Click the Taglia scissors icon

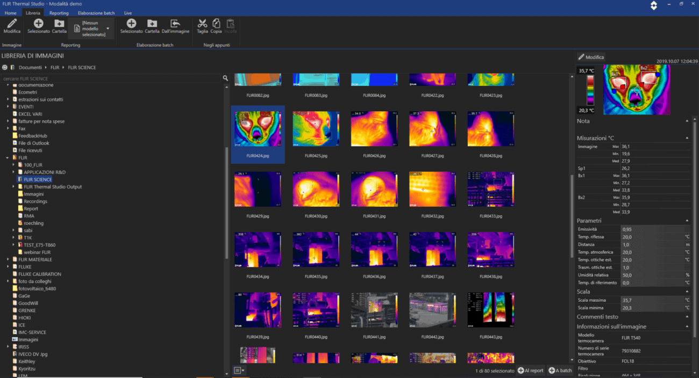tap(202, 24)
